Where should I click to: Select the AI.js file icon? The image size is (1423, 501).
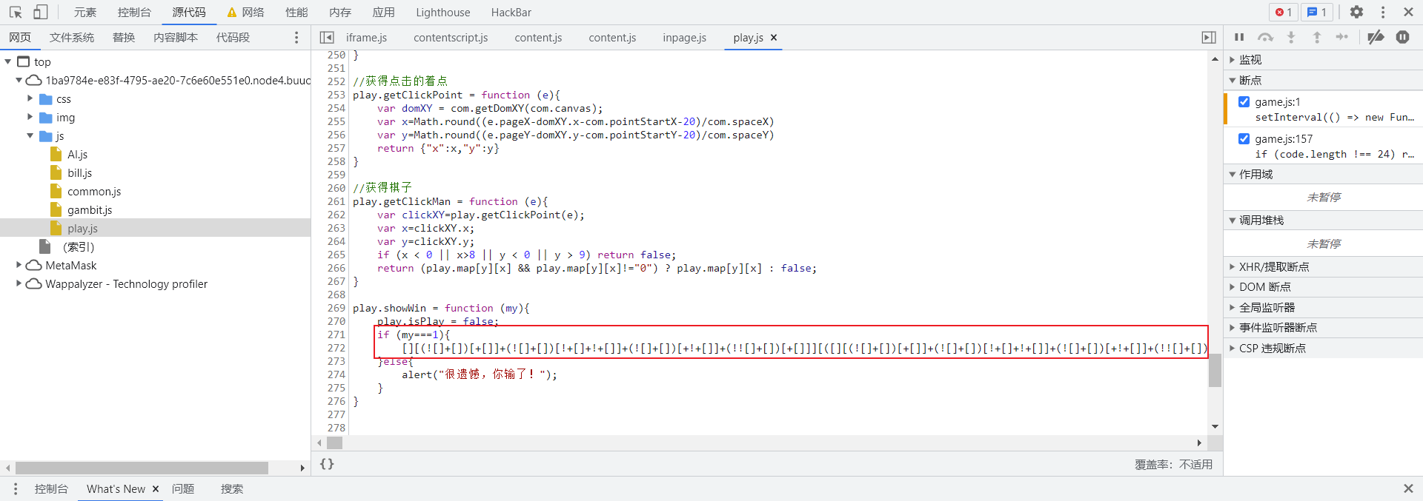56,154
